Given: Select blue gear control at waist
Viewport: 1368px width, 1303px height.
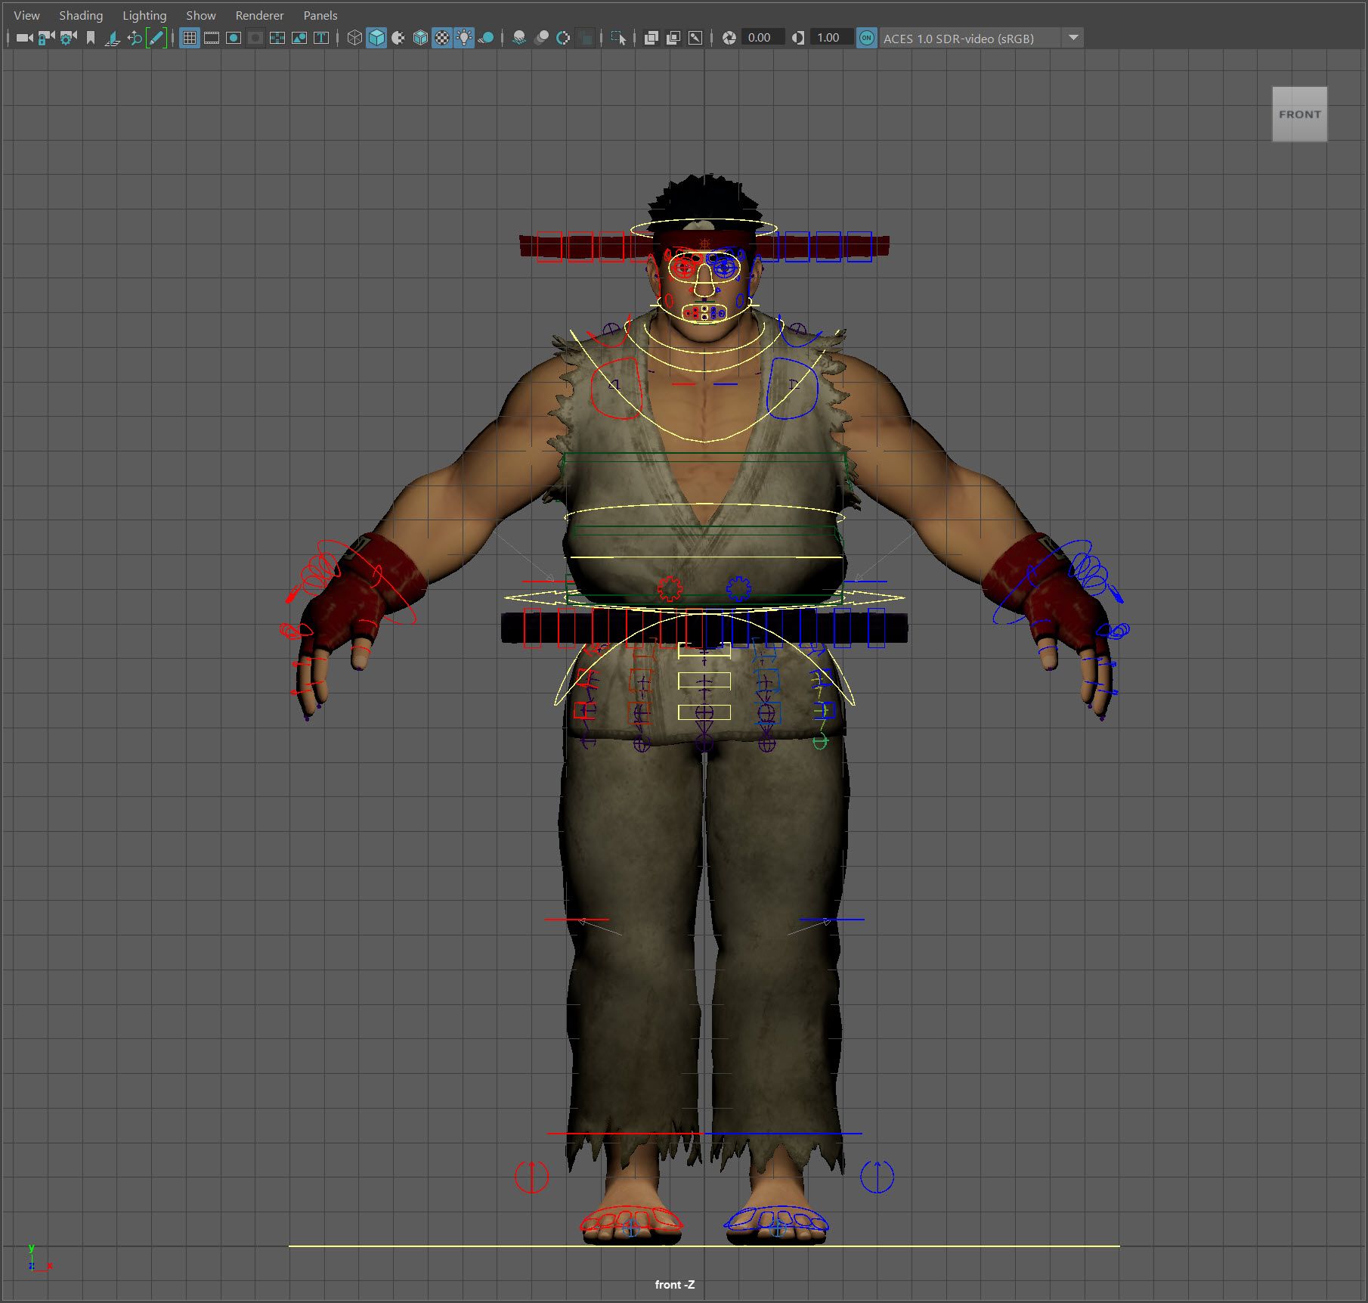Looking at the screenshot, I should click(738, 588).
